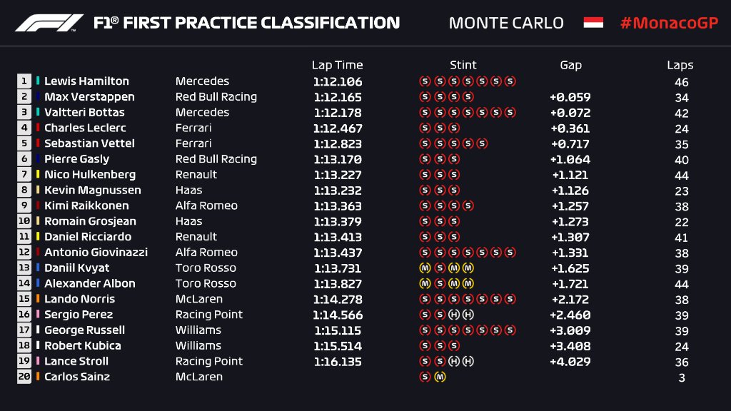Open the #MonacoGP hashtag
Image resolution: width=731 pixels, height=411 pixels.
668,22
